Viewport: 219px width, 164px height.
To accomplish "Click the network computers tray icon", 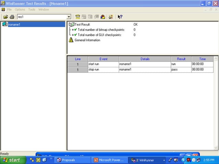I will tap(198, 160).
